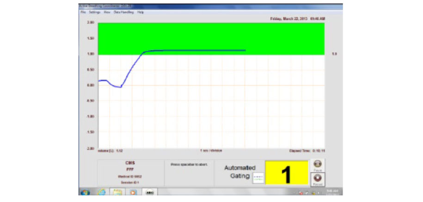Viewport: 423px width, 202px height.
Task: Click the yellow countdown box showing 1
Action: tap(287, 174)
